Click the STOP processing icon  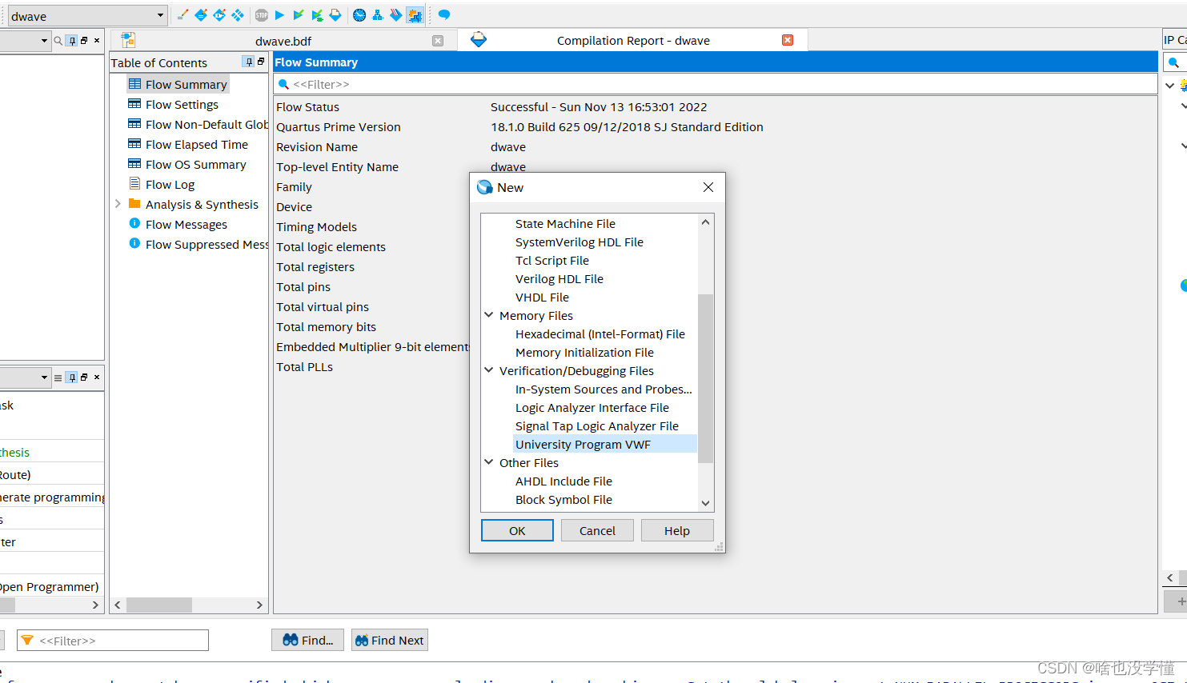tap(262, 15)
